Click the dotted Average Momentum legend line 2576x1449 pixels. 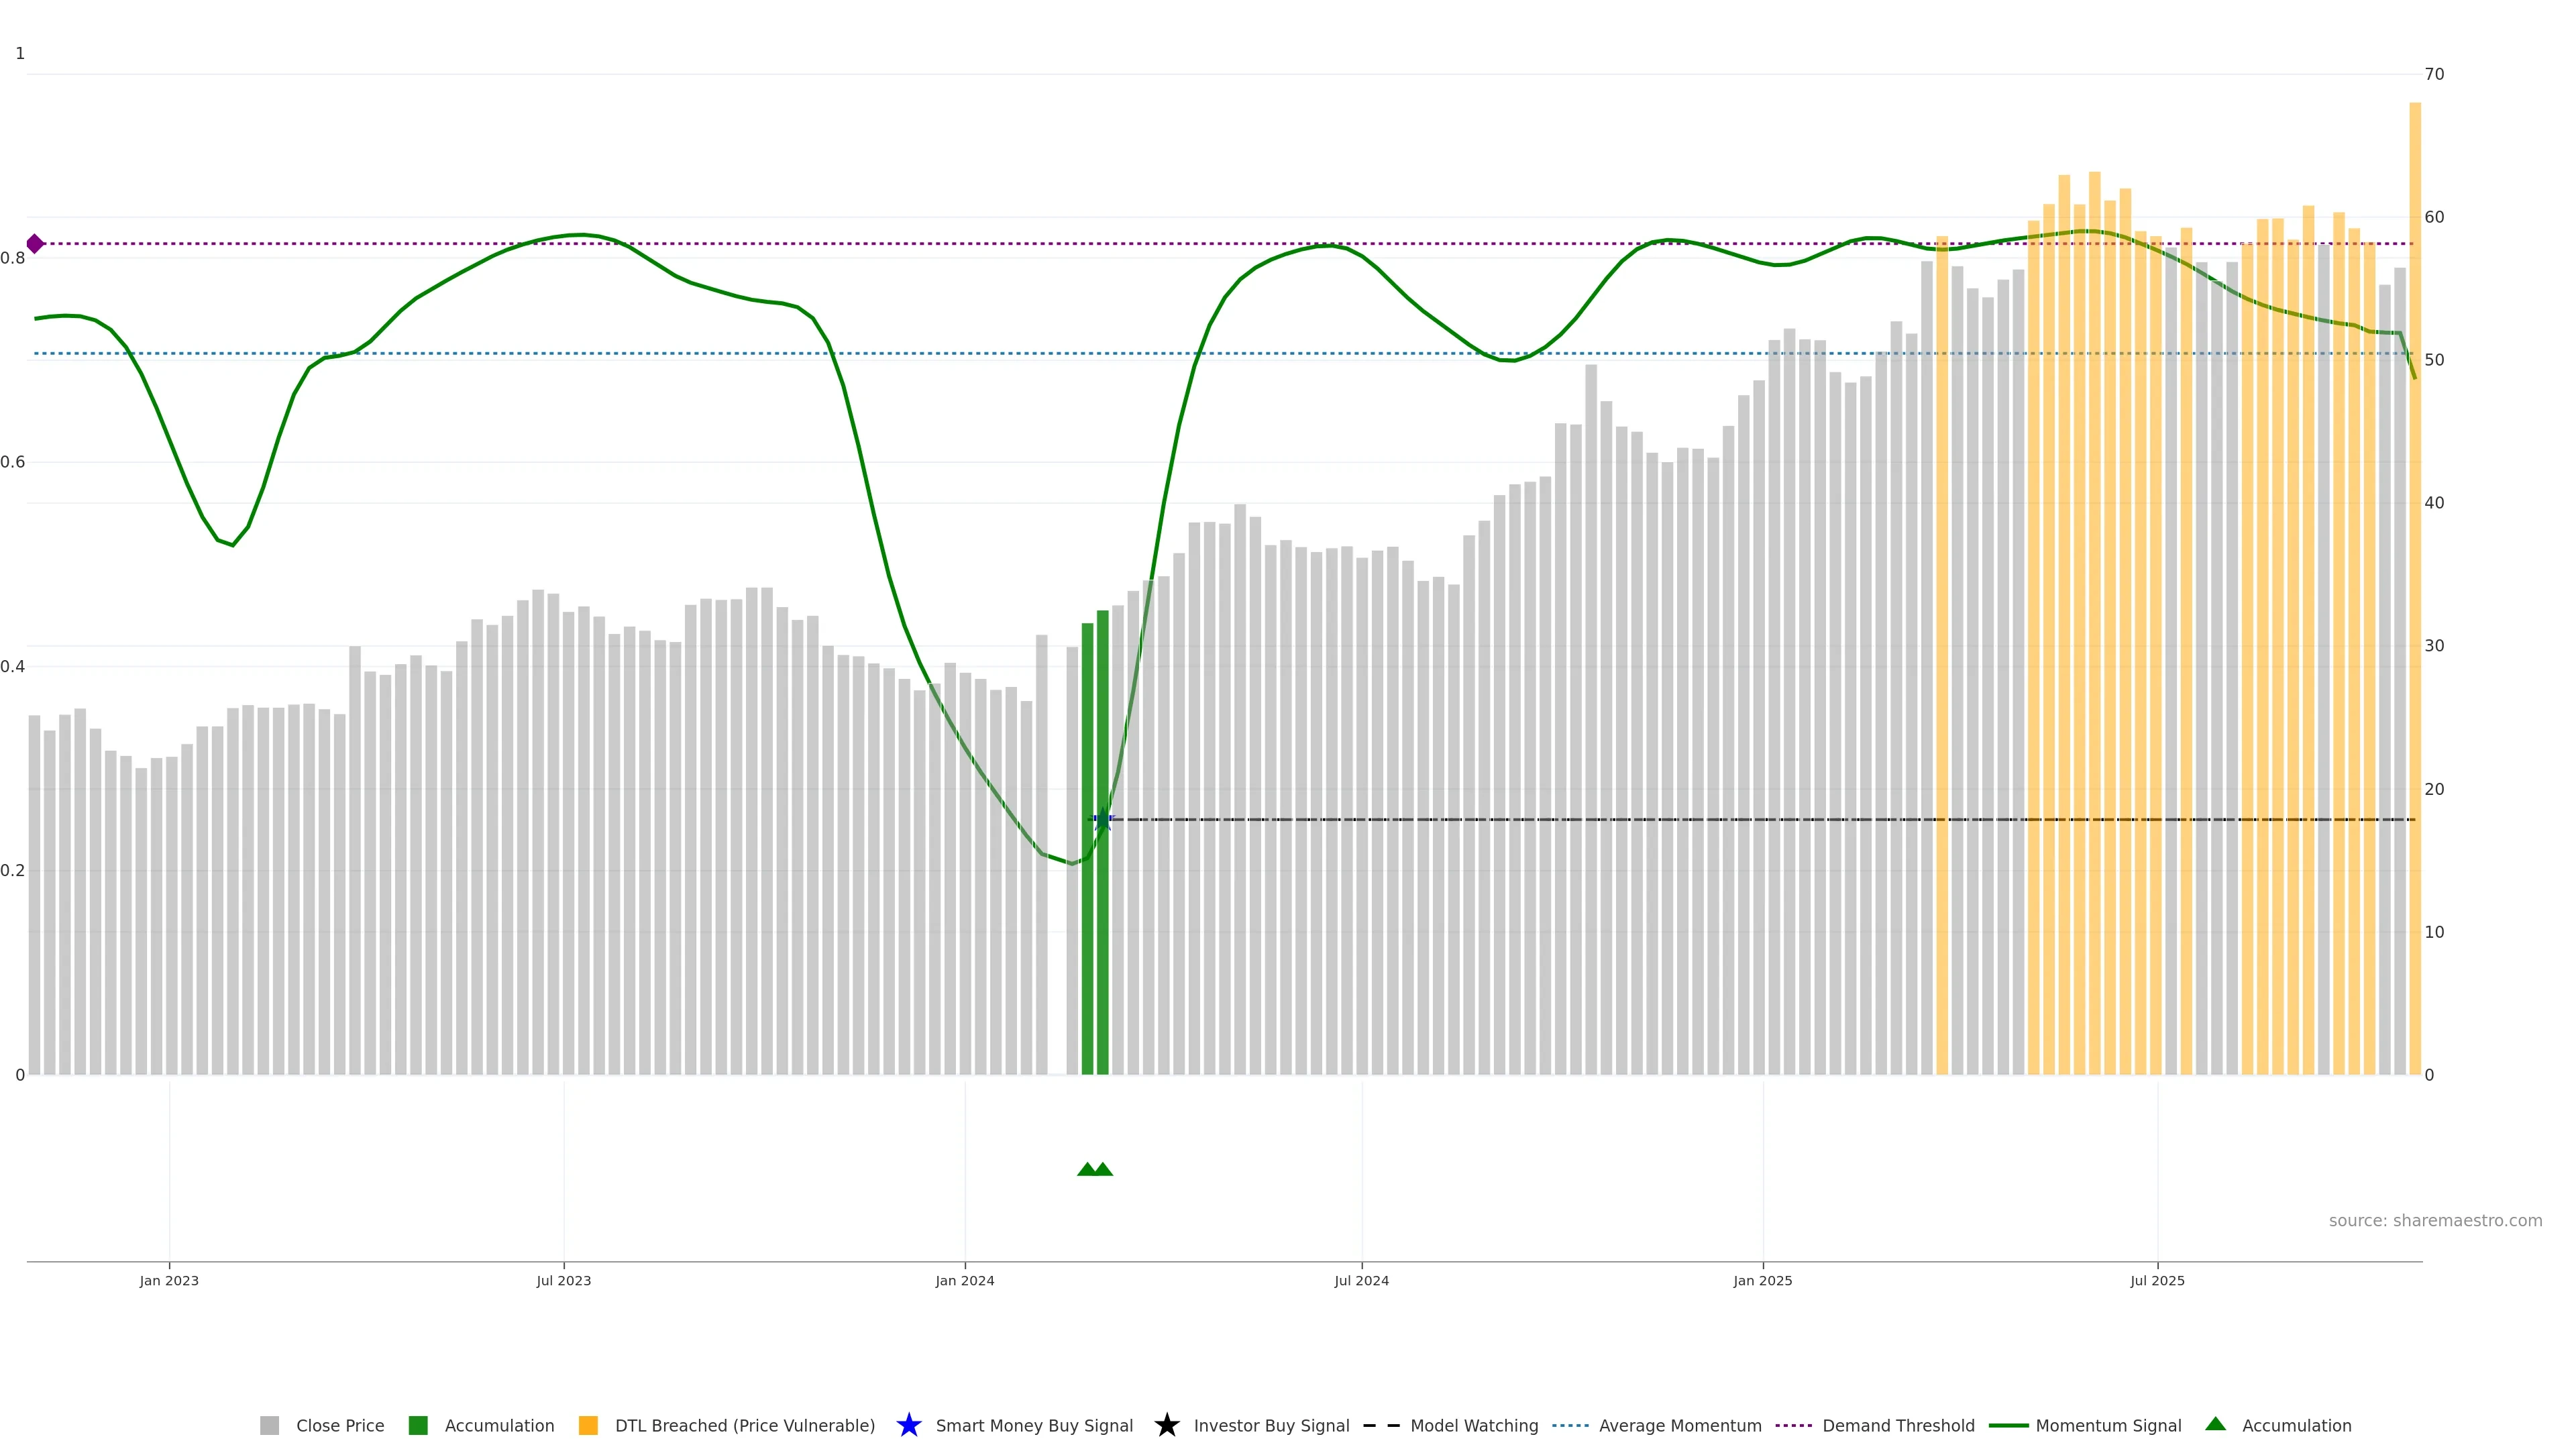1570,1426
